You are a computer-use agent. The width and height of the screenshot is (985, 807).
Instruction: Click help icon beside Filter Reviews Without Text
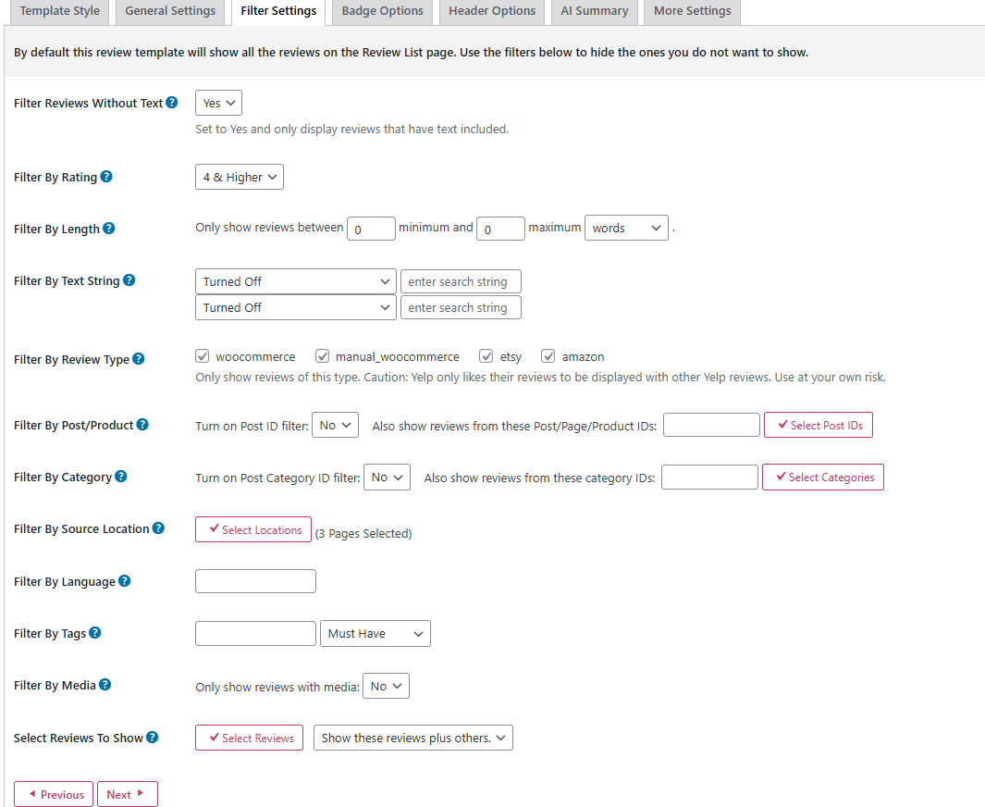tap(172, 103)
